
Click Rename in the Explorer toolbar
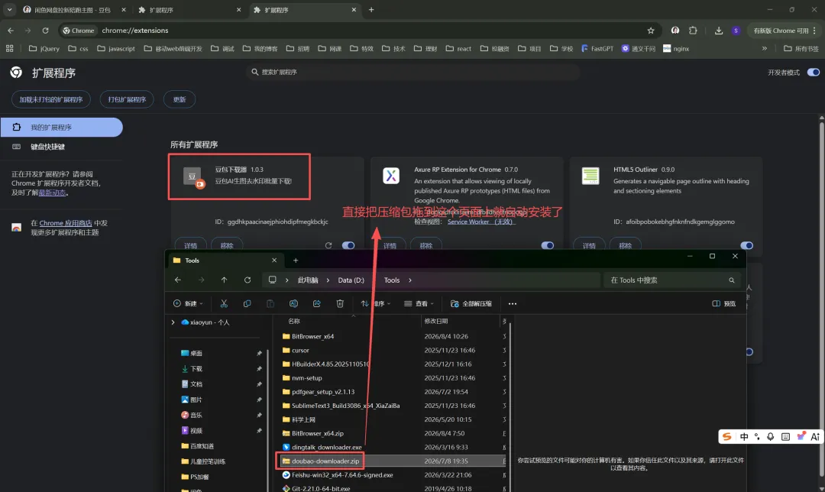[x=293, y=303]
